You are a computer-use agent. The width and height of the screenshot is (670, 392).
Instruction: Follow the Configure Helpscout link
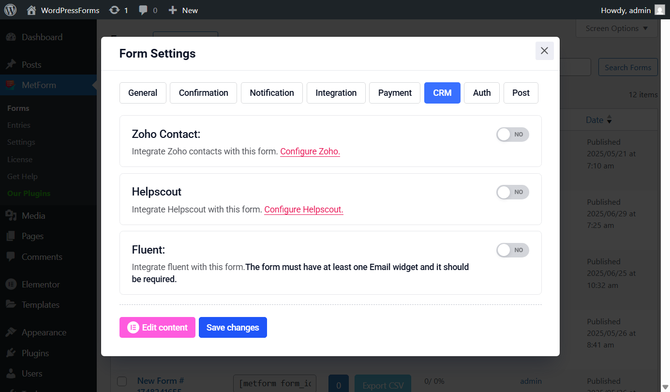(304, 210)
